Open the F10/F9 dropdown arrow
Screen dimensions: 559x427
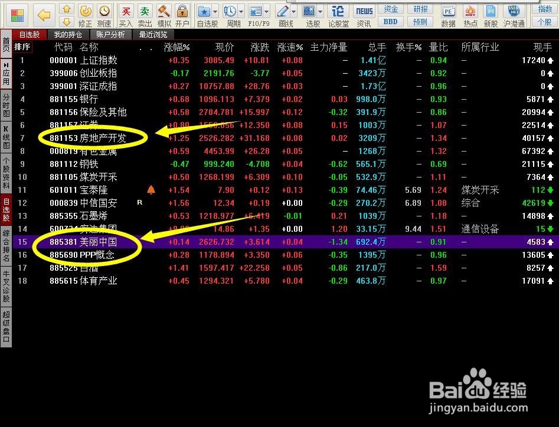tap(267, 10)
